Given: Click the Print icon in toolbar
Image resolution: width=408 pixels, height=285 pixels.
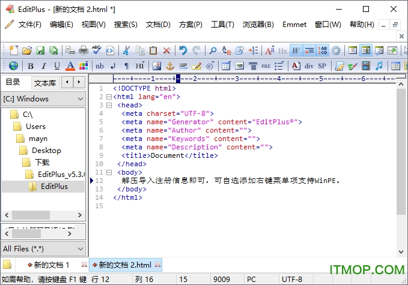Looking at the screenshot, I should click(x=84, y=50).
